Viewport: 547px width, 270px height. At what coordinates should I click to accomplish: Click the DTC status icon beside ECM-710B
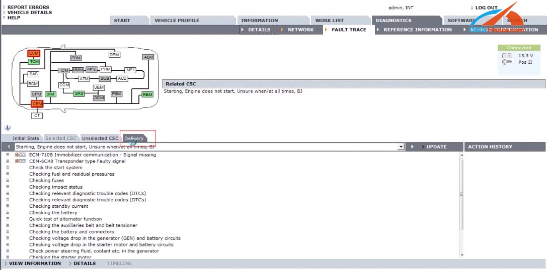tap(21, 155)
